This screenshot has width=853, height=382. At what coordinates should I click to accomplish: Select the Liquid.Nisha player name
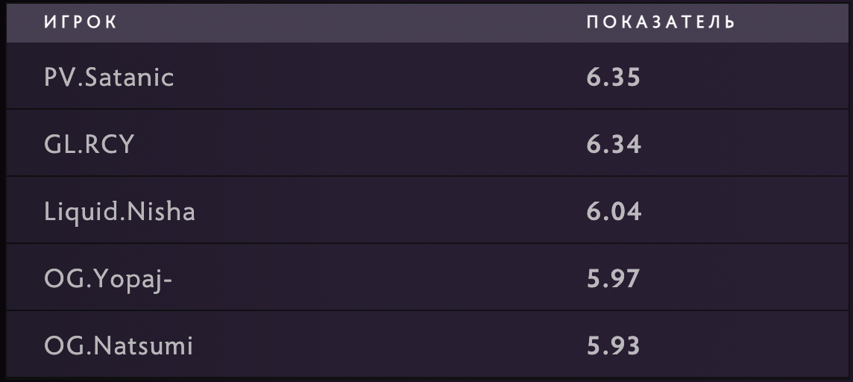[119, 212]
